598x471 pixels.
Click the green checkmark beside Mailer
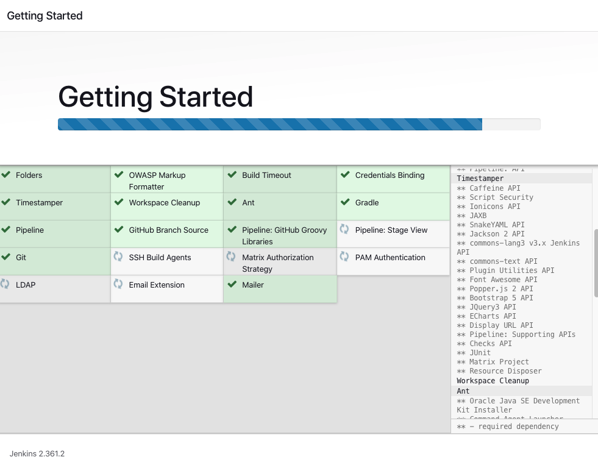pyautogui.click(x=232, y=285)
